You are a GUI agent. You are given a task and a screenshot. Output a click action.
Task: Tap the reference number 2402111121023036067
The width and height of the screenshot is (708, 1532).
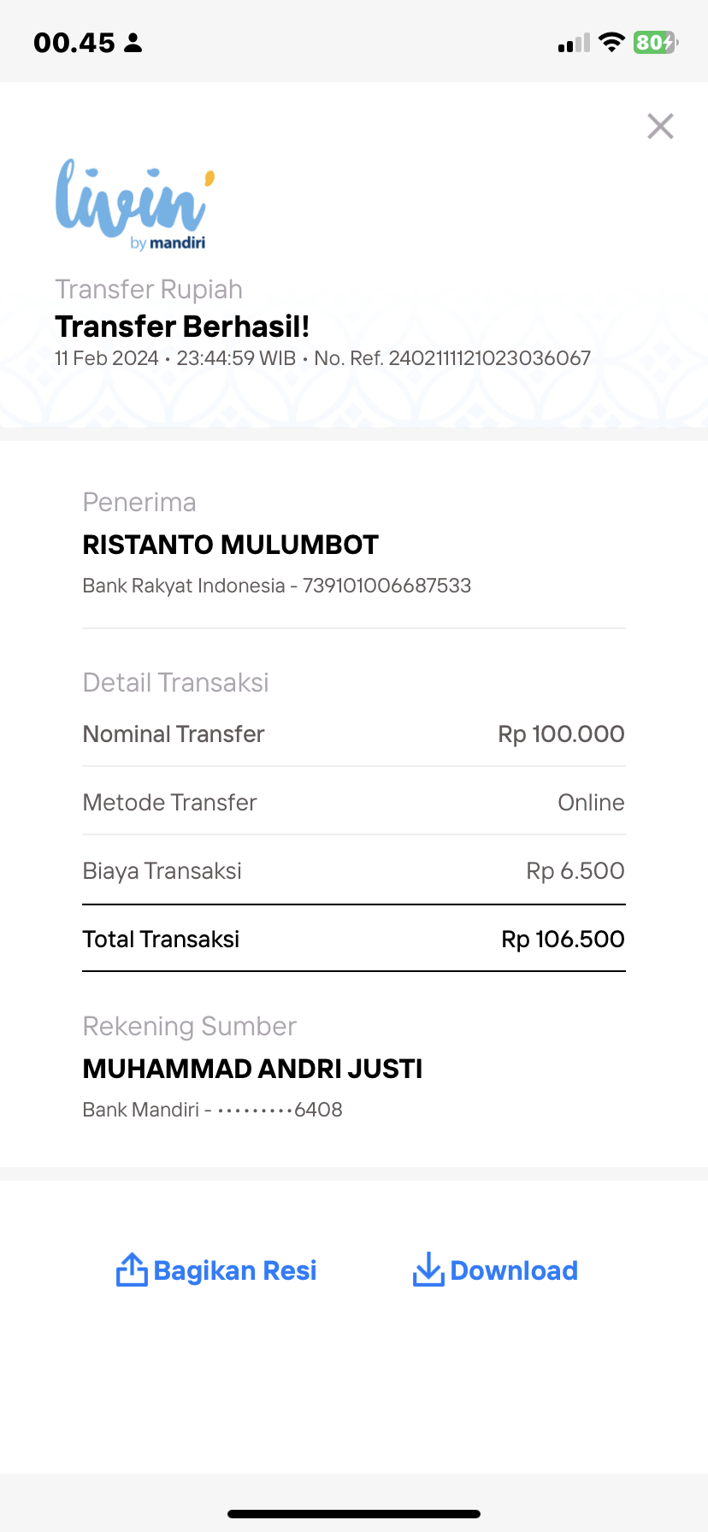pos(490,358)
